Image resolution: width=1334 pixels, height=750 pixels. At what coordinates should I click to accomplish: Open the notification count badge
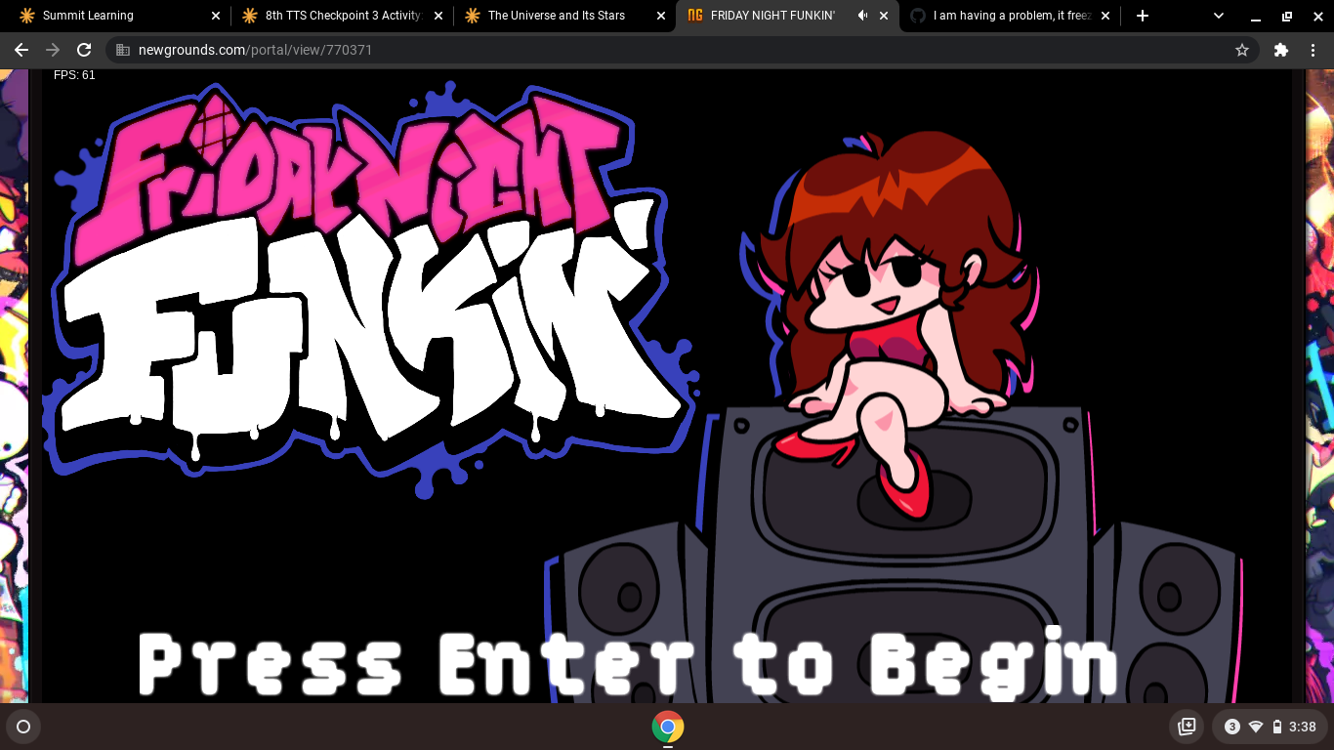pos(1232,727)
